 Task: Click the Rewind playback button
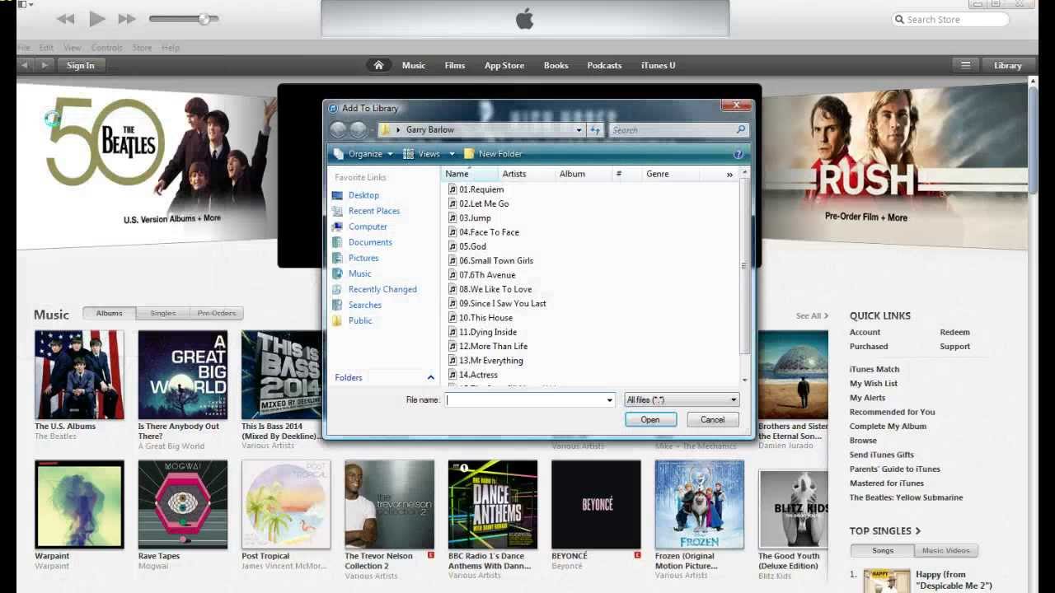pos(66,18)
